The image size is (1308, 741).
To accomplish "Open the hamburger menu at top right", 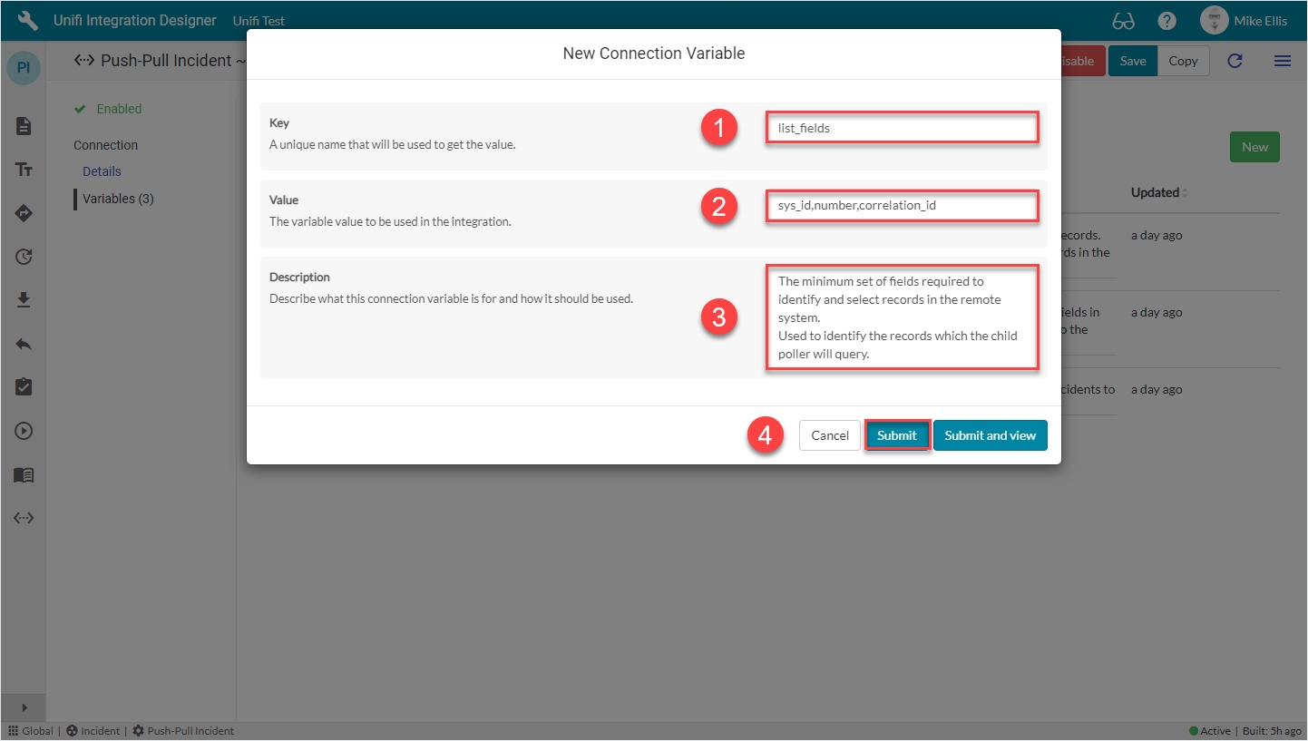I will point(1282,61).
